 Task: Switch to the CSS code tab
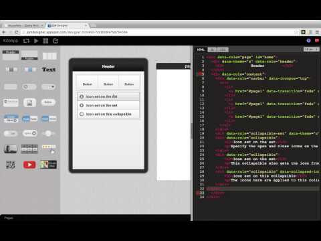click(223, 50)
